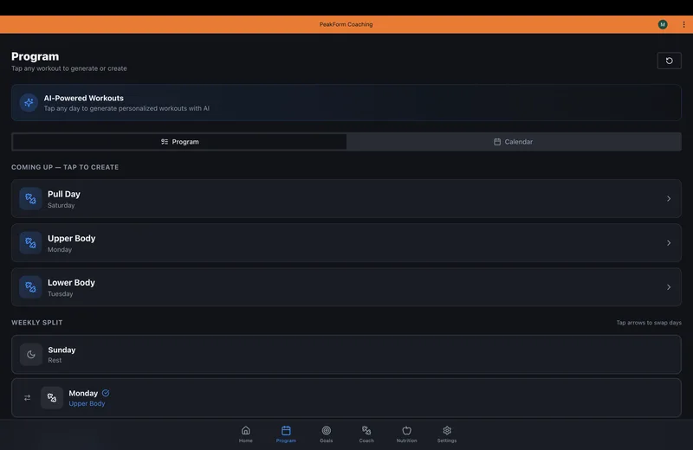Viewport: 693px width, 450px height.
Task: Click 'Tap arrows to swap days' hint
Action: 649,323
